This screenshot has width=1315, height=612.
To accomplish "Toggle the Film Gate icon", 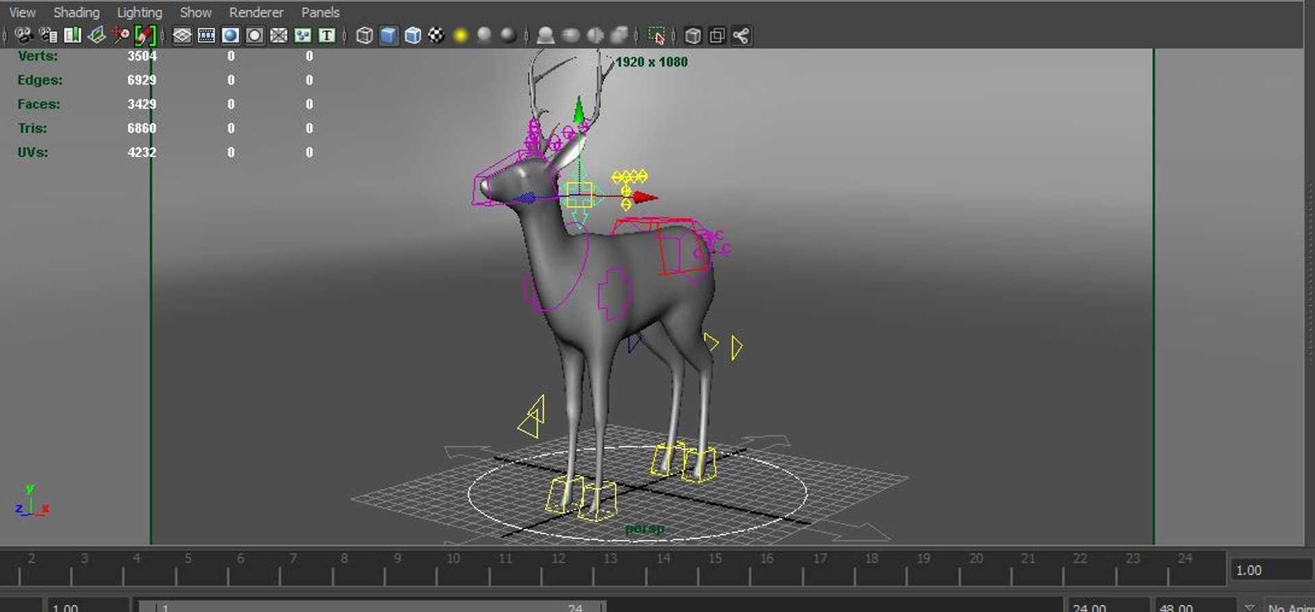I will coord(206,36).
